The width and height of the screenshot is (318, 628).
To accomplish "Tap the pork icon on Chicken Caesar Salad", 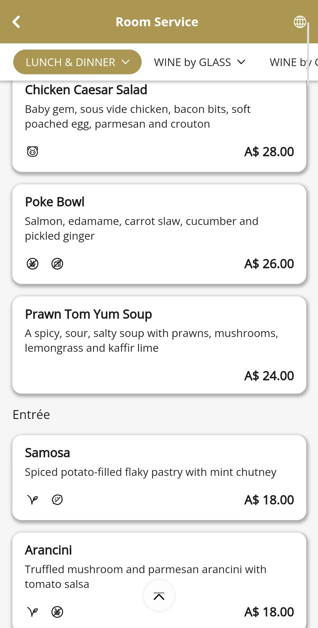I will (x=32, y=152).
